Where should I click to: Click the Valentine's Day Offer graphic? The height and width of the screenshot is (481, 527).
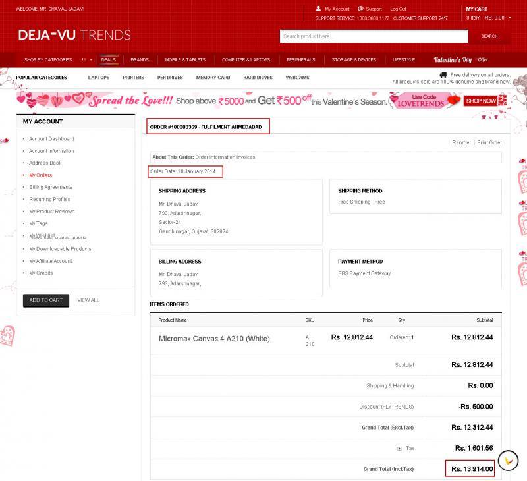pyautogui.click(x=460, y=59)
